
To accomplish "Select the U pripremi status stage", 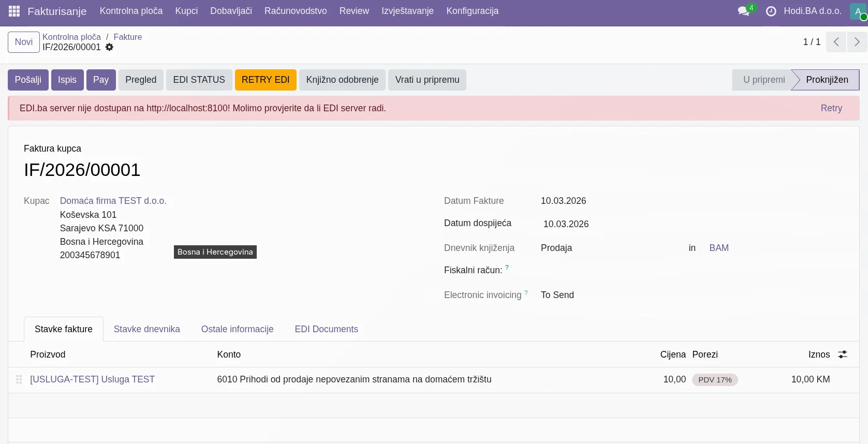I will [x=763, y=80].
